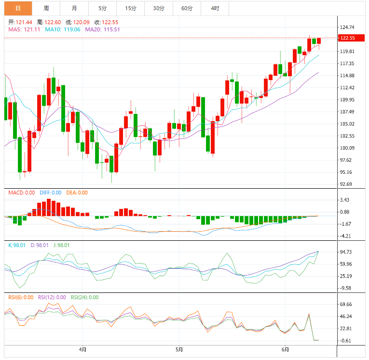
Task: Click the 6月 date axis marker
Action: click(x=285, y=349)
